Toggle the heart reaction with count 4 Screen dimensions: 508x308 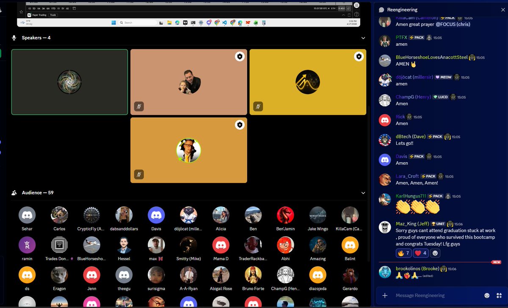coord(421,253)
